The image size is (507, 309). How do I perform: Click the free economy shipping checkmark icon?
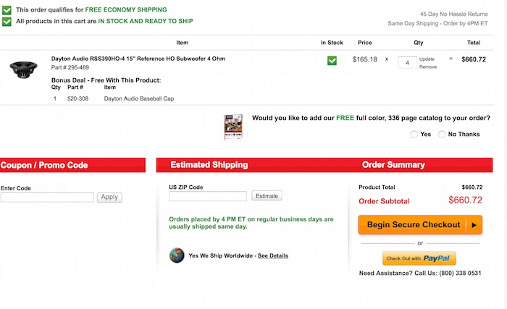pos(7,10)
